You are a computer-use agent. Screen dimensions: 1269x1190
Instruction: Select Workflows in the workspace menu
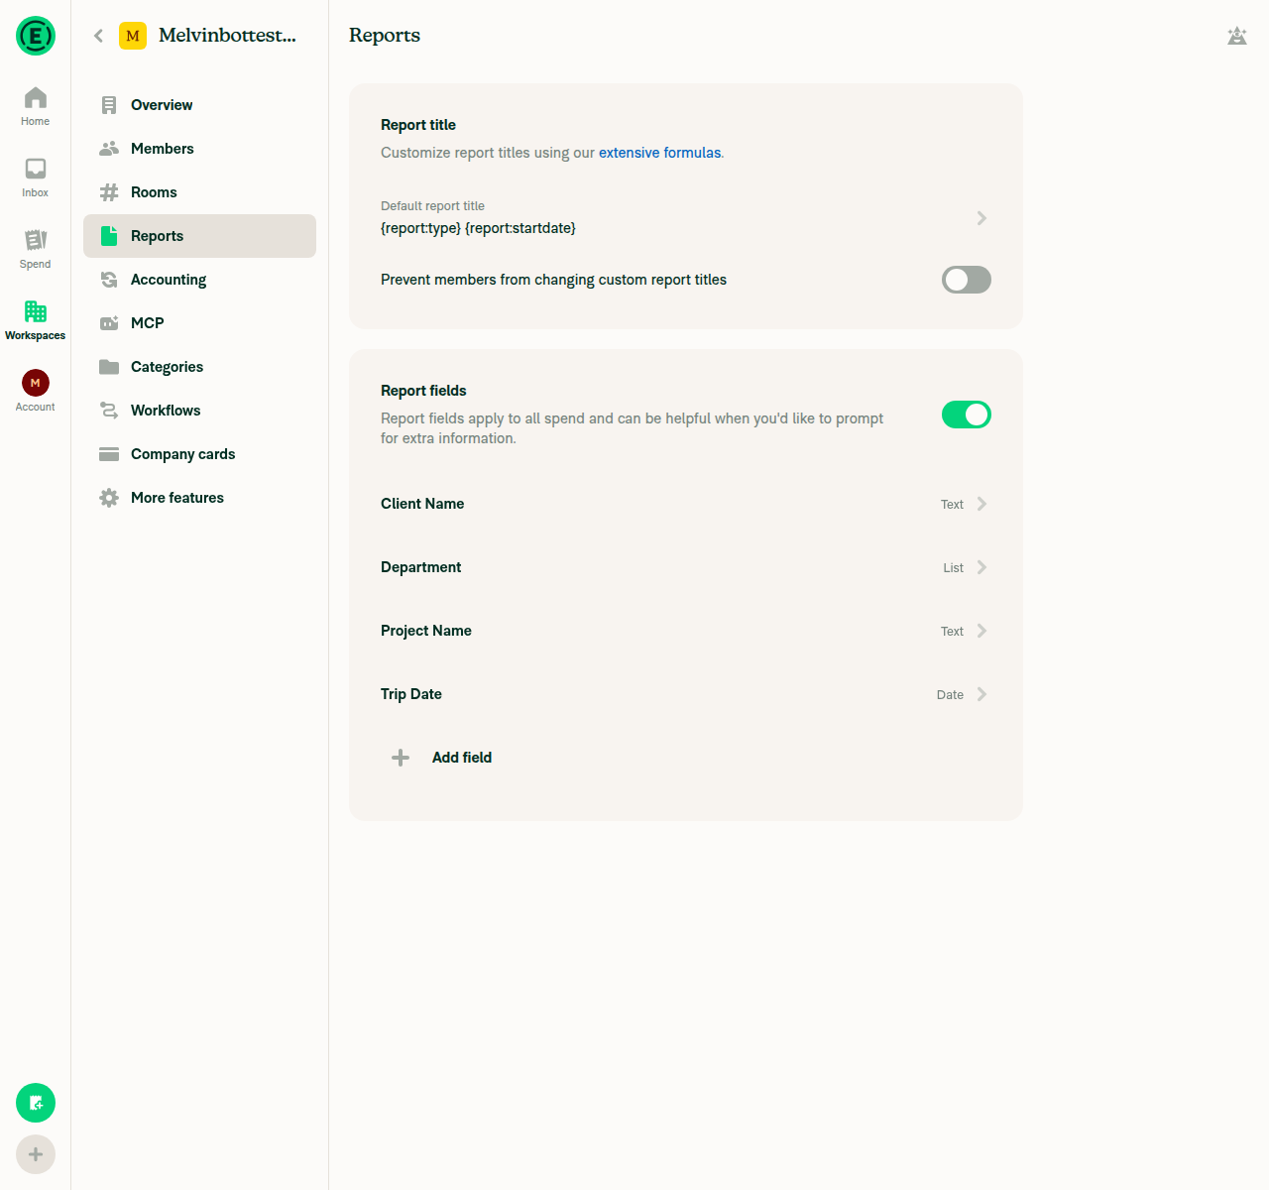pyautogui.click(x=199, y=411)
